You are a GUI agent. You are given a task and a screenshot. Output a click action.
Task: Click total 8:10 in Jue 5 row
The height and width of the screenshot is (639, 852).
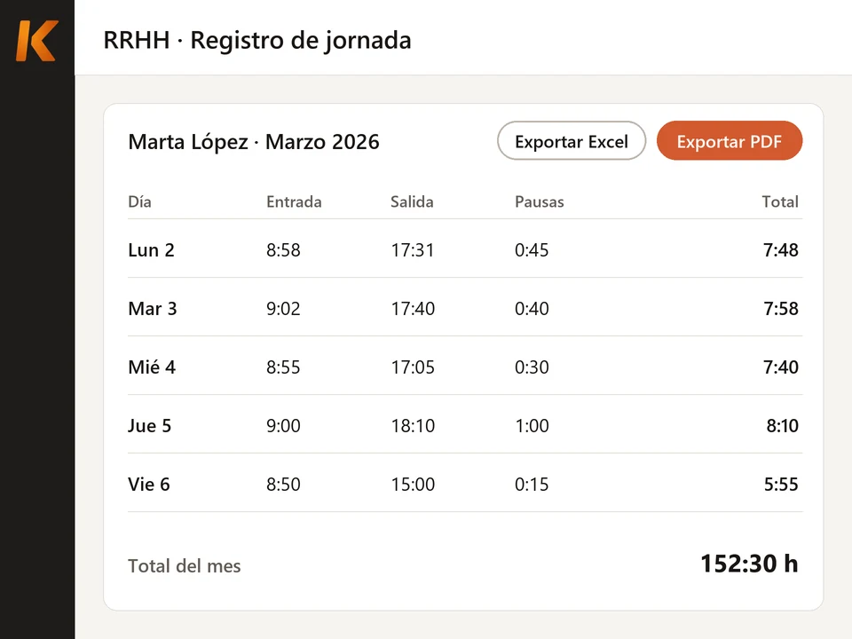click(783, 425)
